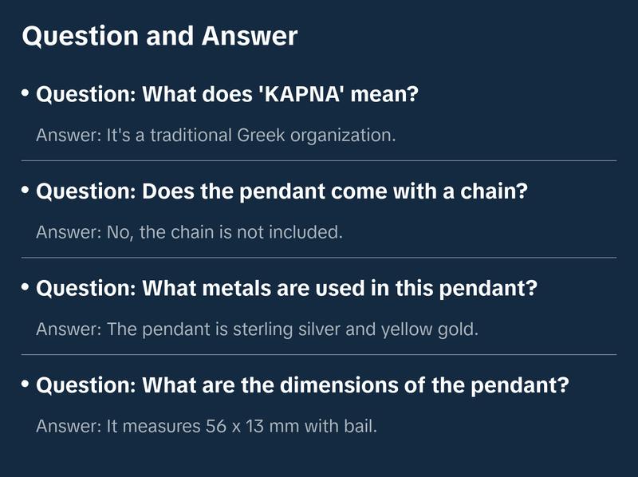Click the divider below the chain answer
The height and width of the screenshot is (477, 638).
319,258
